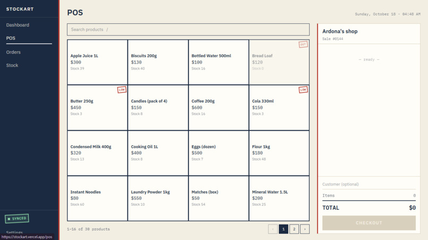Choose Candles (pack of 4) card
The width and height of the screenshot is (428, 240).
click(x=158, y=108)
